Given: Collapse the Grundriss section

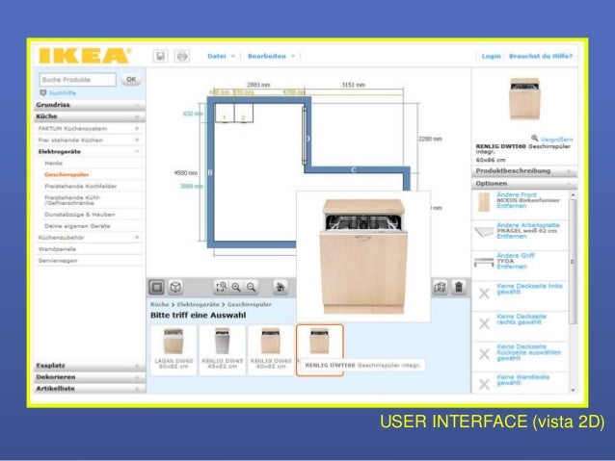Looking at the screenshot, I should (x=90, y=105).
